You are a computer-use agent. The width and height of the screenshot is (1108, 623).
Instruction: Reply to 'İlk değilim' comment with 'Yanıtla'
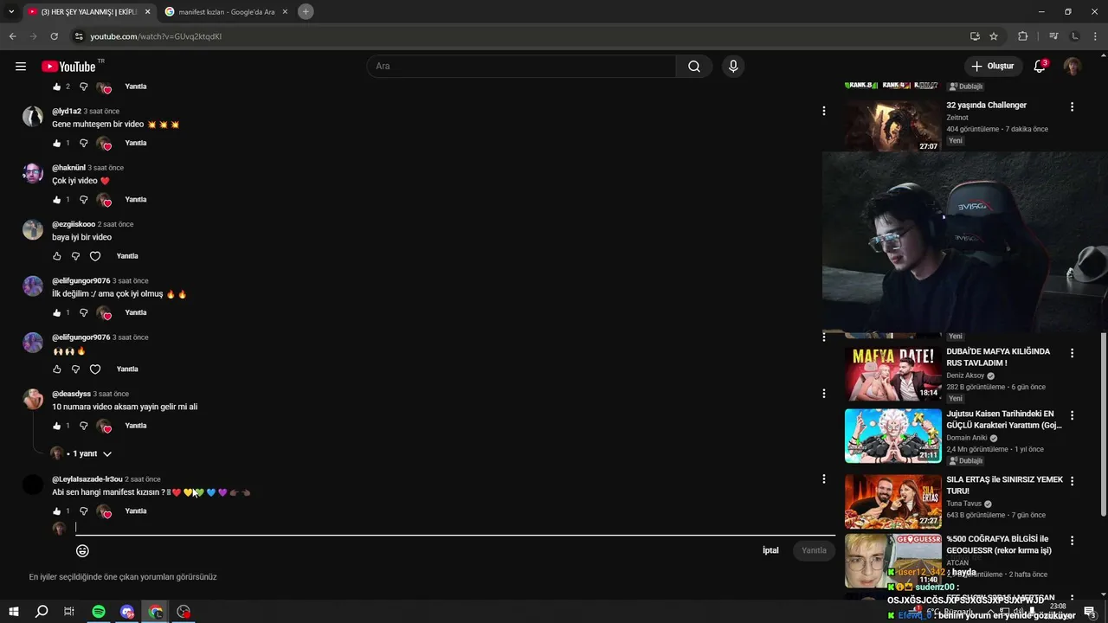point(136,312)
